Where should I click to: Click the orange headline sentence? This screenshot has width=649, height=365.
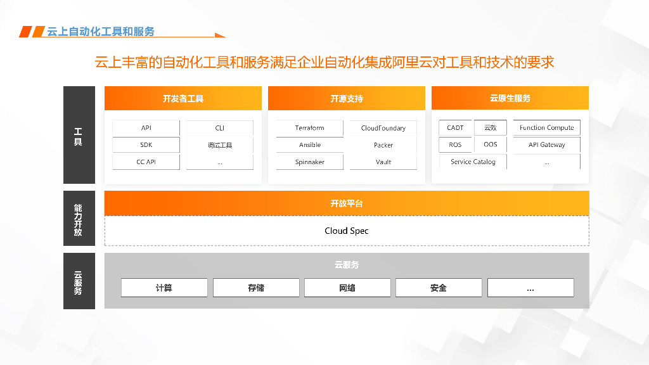tap(324, 62)
